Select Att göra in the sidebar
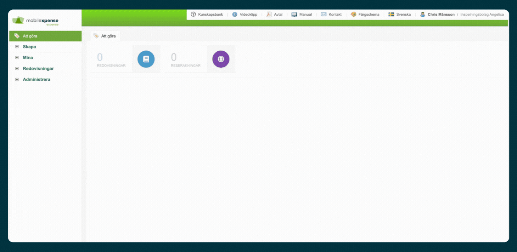517x252 pixels. [30, 36]
